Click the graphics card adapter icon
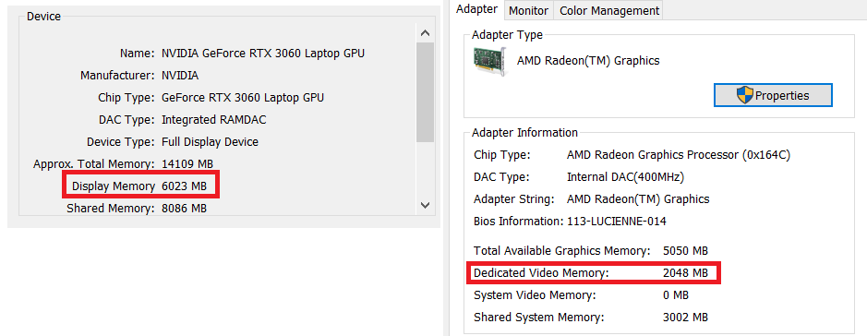The height and width of the screenshot is (336, 867). pos(491,61)
